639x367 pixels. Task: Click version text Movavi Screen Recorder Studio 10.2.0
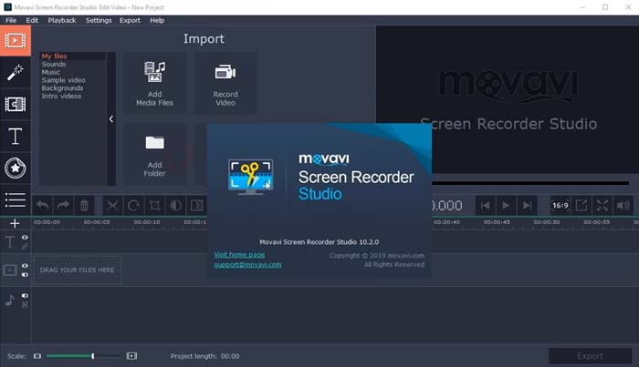point(319,242)
